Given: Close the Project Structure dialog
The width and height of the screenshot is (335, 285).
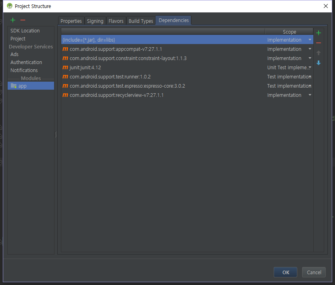Looking at the screenshot, I should click(326, 6).
